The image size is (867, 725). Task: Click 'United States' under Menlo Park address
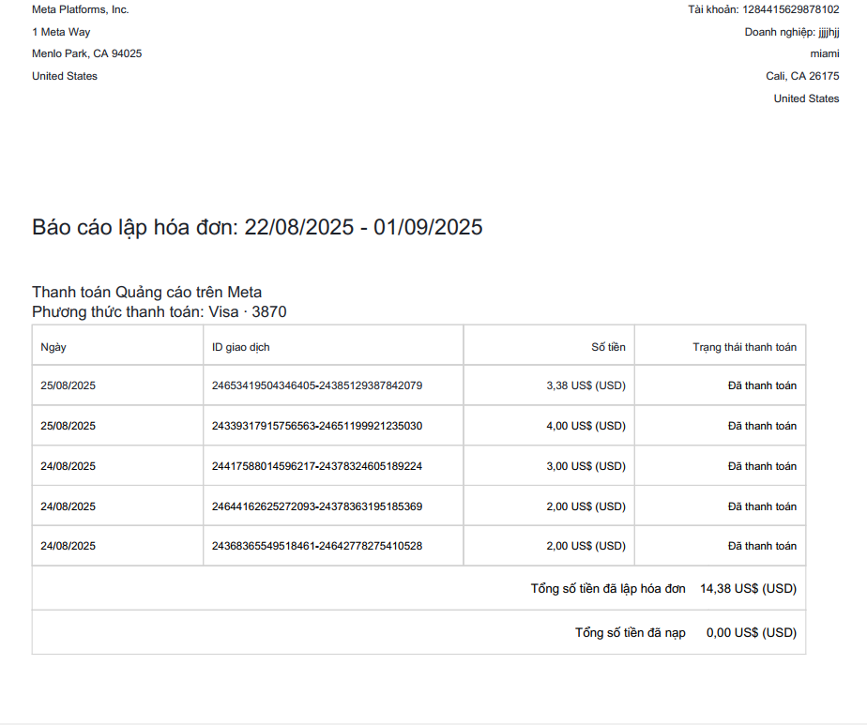tap(65, 76)
